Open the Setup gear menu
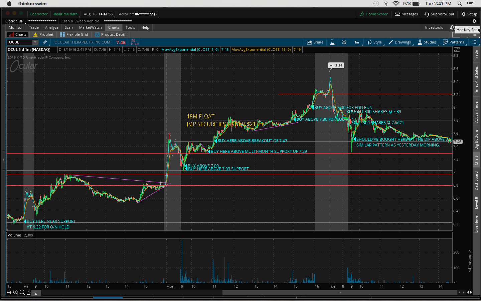The image size is (481, 301). 469,14
